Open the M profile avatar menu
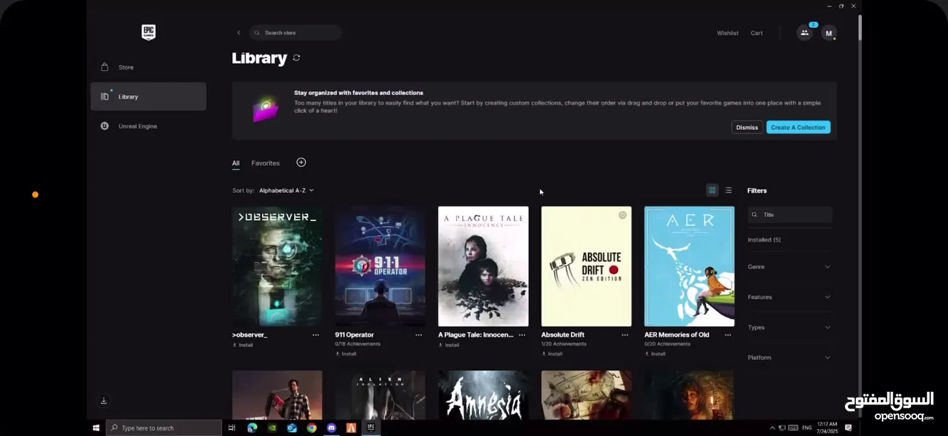The image size is (948, 436). coord(829,33)
